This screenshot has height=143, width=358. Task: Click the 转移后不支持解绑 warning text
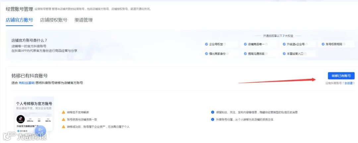78,112
